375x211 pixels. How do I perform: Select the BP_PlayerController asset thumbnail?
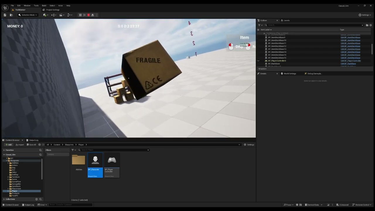click(x=112, y=165)
